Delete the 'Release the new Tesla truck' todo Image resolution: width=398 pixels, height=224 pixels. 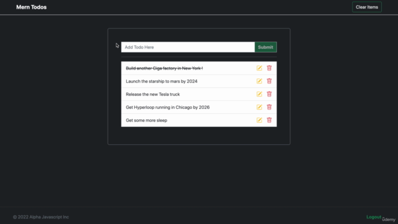pos(269,94)
